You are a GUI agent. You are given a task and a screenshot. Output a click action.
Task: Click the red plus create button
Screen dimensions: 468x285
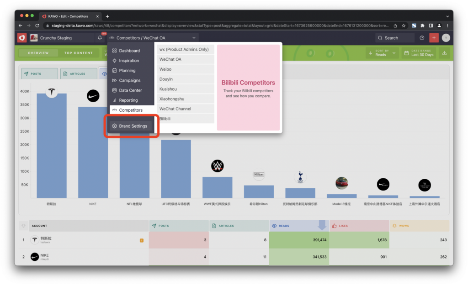[x=434, y=38]
